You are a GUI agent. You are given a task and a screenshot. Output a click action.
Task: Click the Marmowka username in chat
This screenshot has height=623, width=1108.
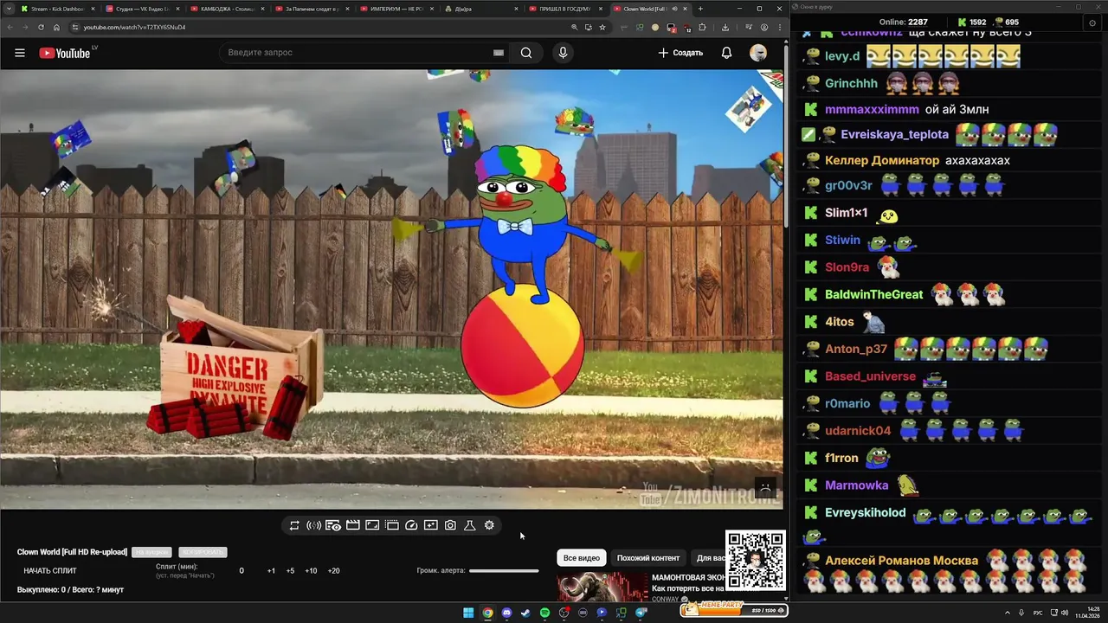click(x=857, y=485)
